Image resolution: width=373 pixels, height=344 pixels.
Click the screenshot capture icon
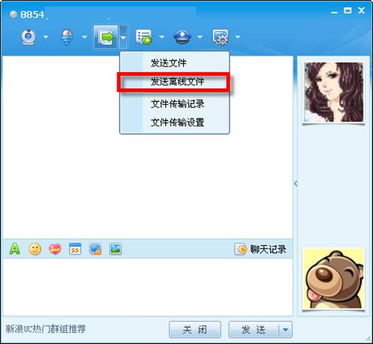tap(95, 249)
